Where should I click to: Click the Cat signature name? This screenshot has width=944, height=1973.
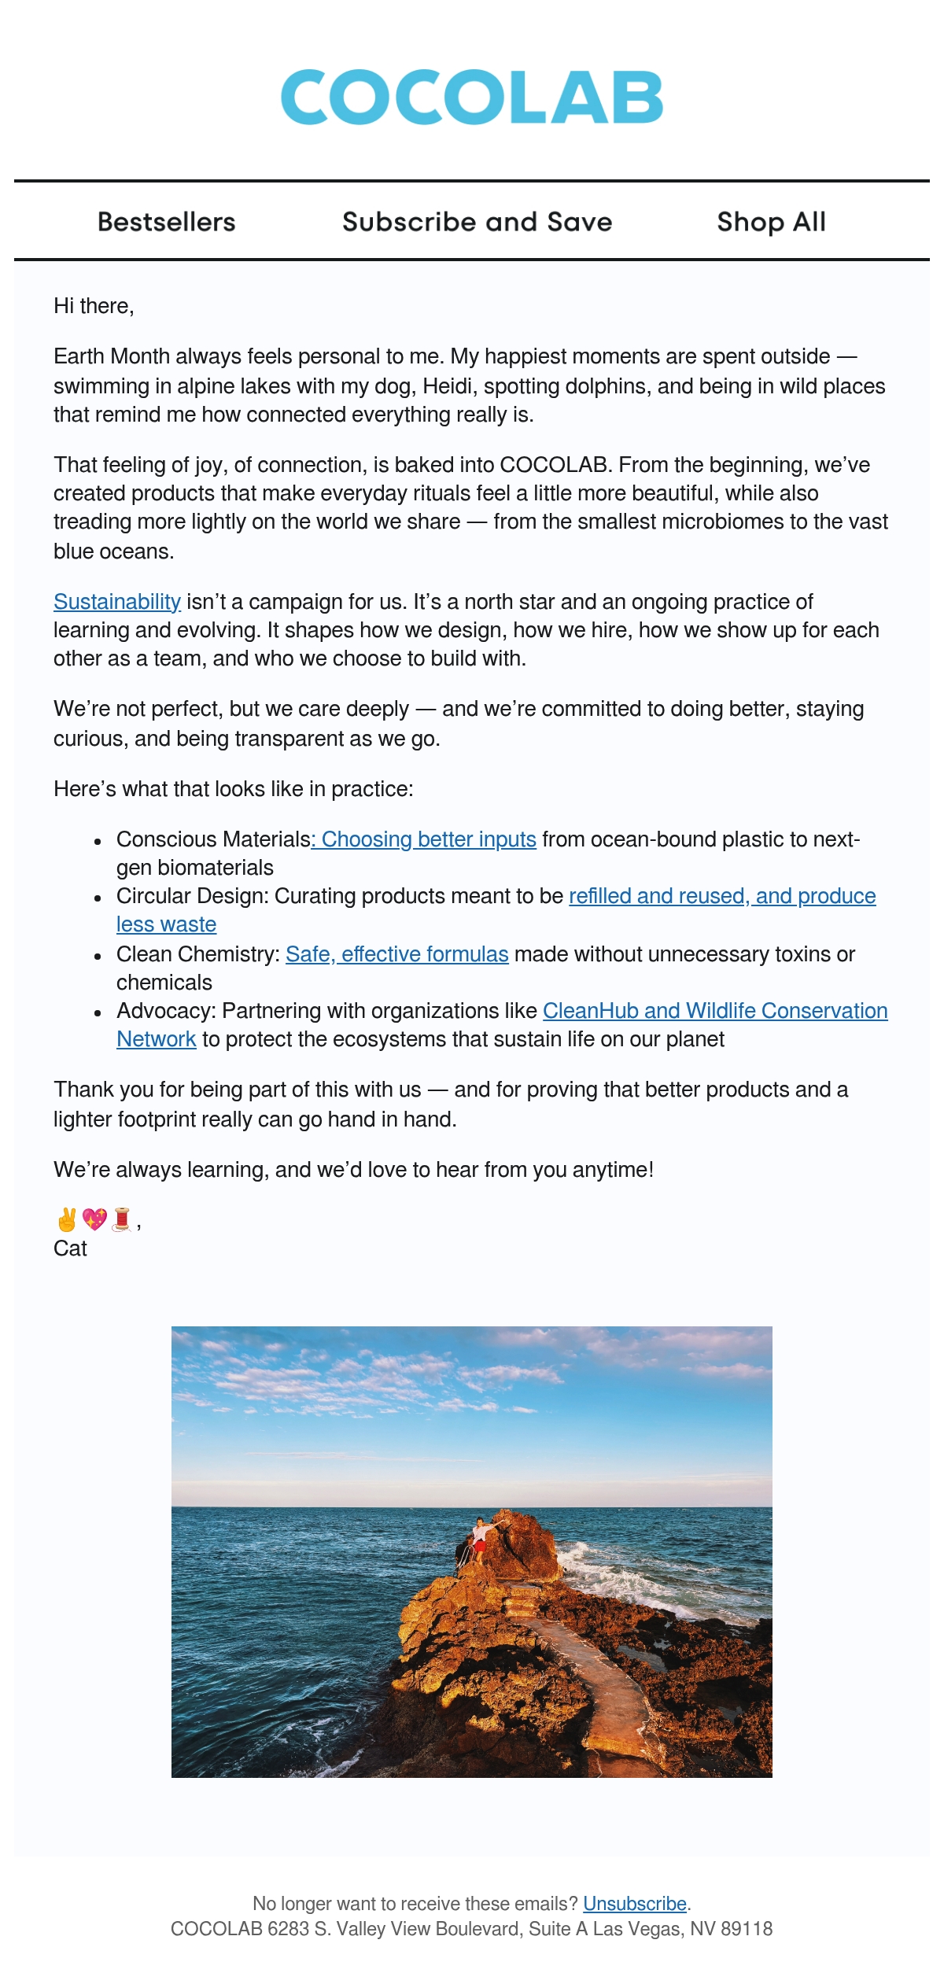coord(70,1248)
